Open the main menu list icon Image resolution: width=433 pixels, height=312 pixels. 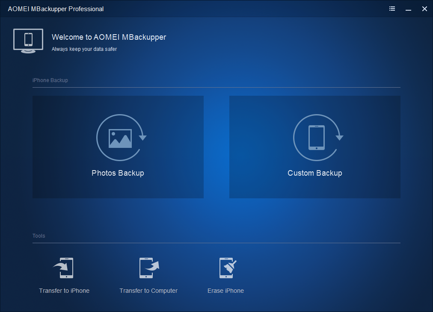click(392, 9)
